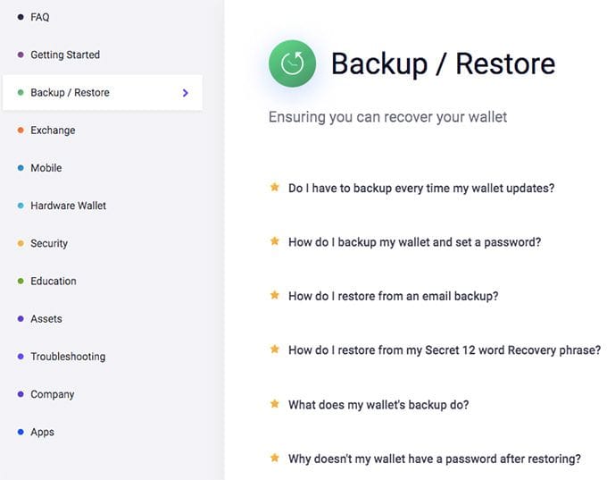Click the star beside email backup question
607x480 pixels.
[275, 295]
